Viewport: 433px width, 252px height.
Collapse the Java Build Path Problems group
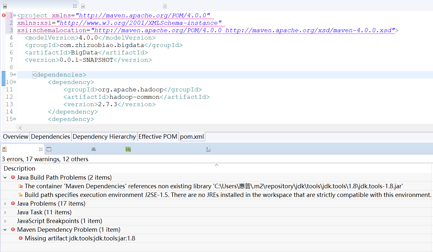6,177
